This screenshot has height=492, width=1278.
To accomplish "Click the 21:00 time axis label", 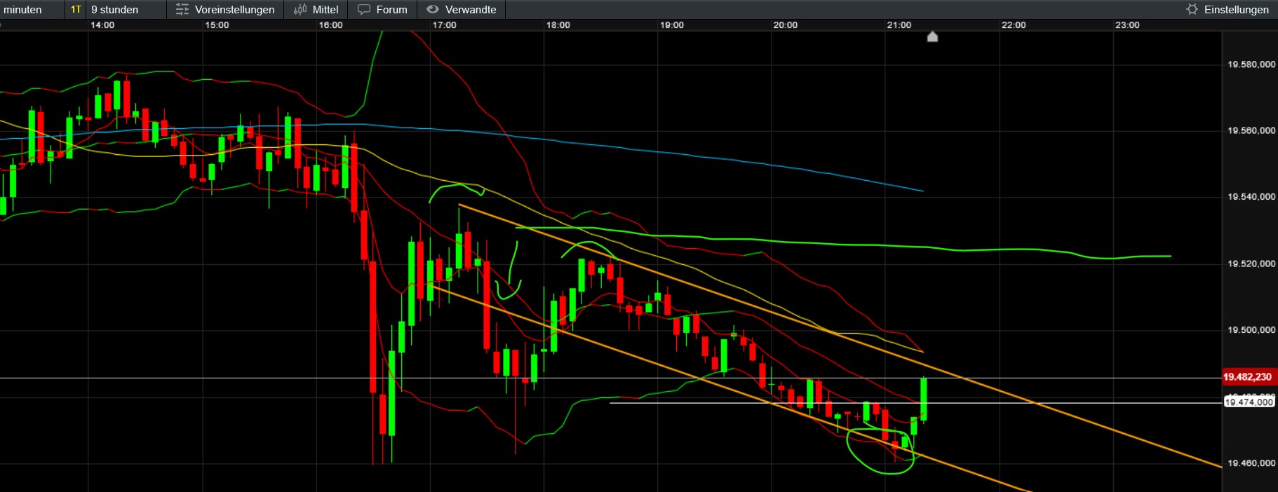I will tap(899, 25).
